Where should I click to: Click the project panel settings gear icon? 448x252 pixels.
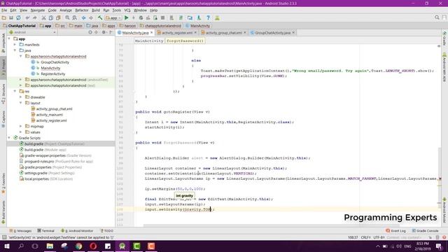[104, 32]
